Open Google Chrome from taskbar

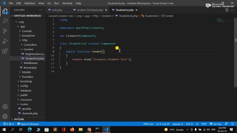pos(89,130)
